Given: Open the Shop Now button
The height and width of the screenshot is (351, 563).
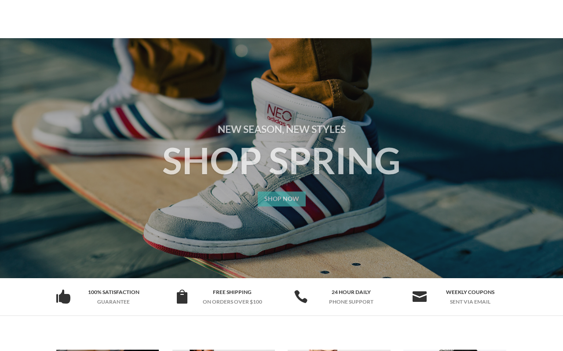Looking at the screenshot, I should coord(281,199).
